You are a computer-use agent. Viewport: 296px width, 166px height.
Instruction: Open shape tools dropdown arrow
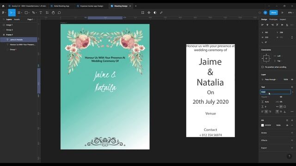tap(29, 12)
